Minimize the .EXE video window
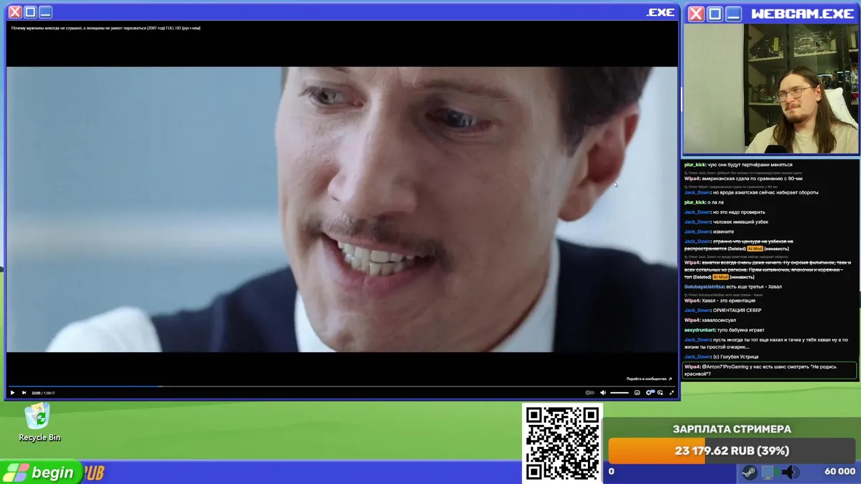 (x=45, y=12)
